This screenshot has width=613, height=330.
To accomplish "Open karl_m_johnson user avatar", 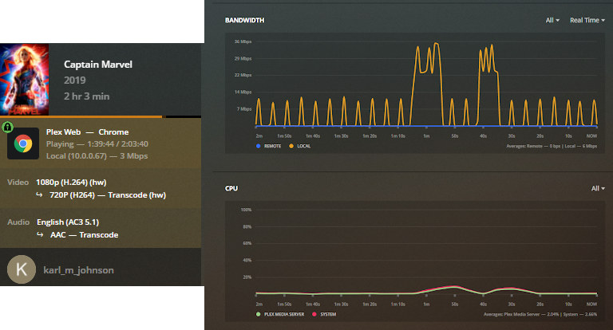I will point(22,269).
